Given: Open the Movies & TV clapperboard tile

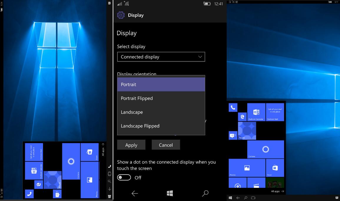Looking at the screenshot, I should click(256, 183).
